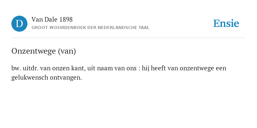The image size is (257, 128).
Task: Click the (van) part of the heading
Action: (x=67, y=51)
